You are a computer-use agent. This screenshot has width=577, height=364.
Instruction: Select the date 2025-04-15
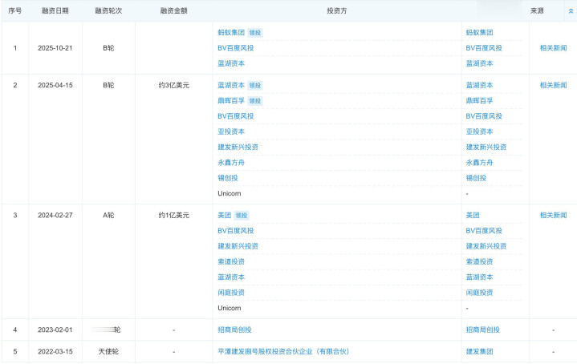click(x=55, y=85)
